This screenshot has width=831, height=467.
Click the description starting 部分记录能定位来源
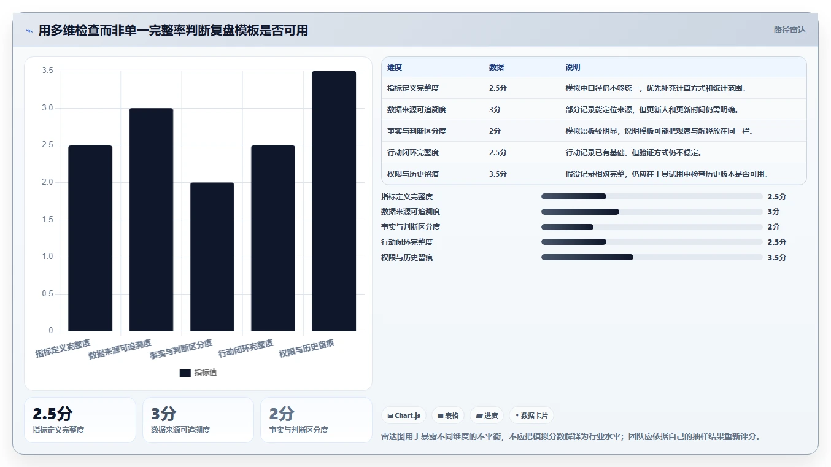point(652,110)
